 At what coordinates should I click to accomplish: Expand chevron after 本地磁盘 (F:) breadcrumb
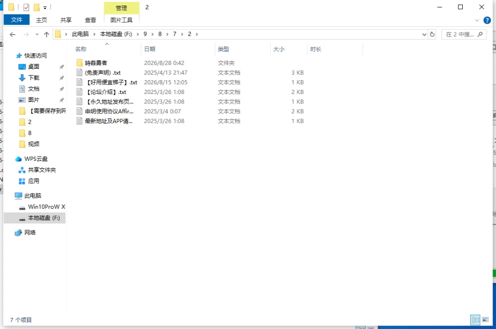[x=137, y=34]
